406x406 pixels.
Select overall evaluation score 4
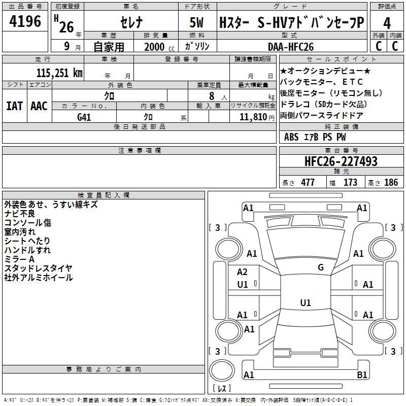pyautogui.click(x=387, y=23)
